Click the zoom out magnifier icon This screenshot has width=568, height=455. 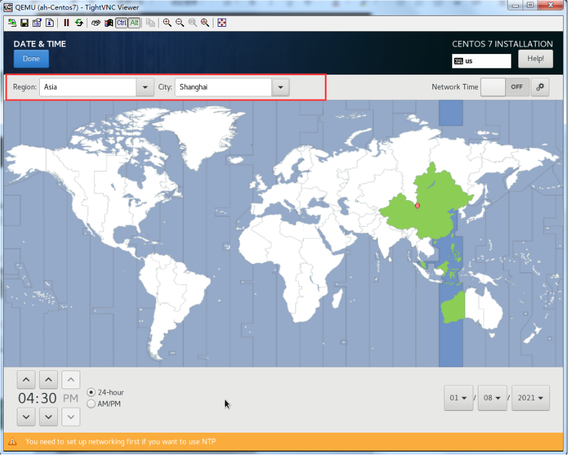pyautogui.click(x=180, y=23)
